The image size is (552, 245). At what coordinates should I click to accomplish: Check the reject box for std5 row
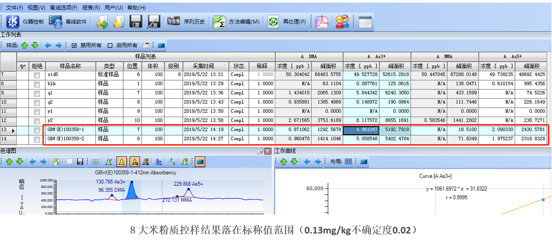click(37, 75)
